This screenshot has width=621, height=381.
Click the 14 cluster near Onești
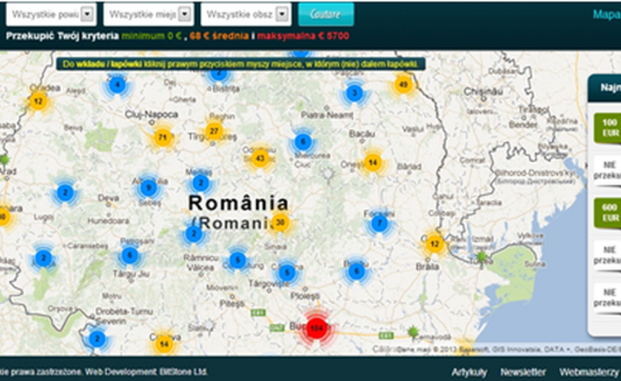[x=373, y=163]
